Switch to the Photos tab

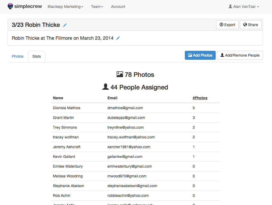click(x=18, y=56)
